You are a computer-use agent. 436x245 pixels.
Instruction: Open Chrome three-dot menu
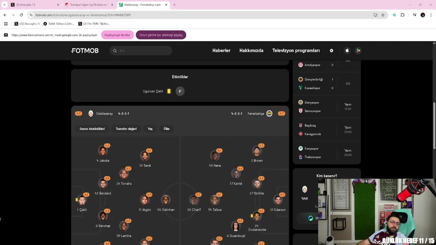tap(431, 15)
